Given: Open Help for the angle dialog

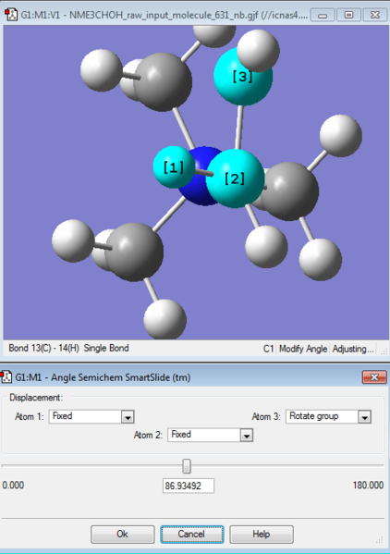Looking at the screenshot, I should [262, 534].
